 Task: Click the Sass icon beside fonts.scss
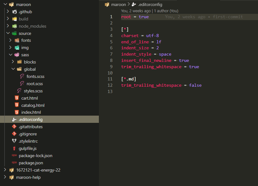(22, 76)
